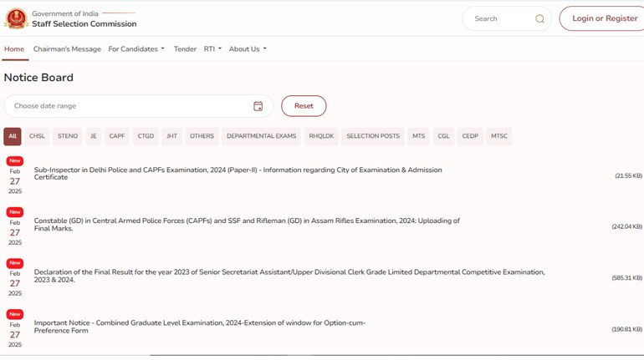Click the search magnifier icon
Viewport: 644px width, 360px height.
(x=539, y=18)
